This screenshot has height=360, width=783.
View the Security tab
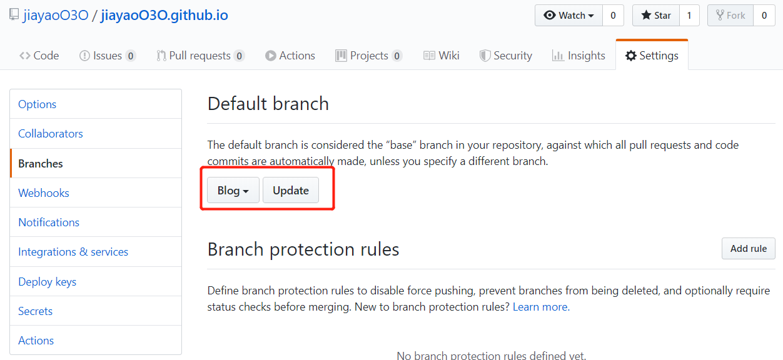[505, 56]
